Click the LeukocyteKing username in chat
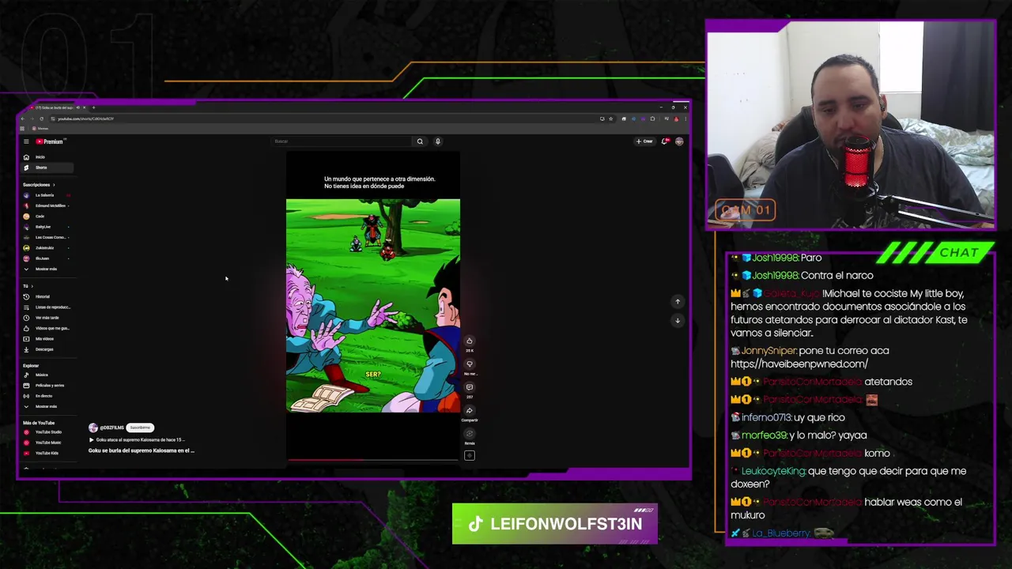 point(773,471)
